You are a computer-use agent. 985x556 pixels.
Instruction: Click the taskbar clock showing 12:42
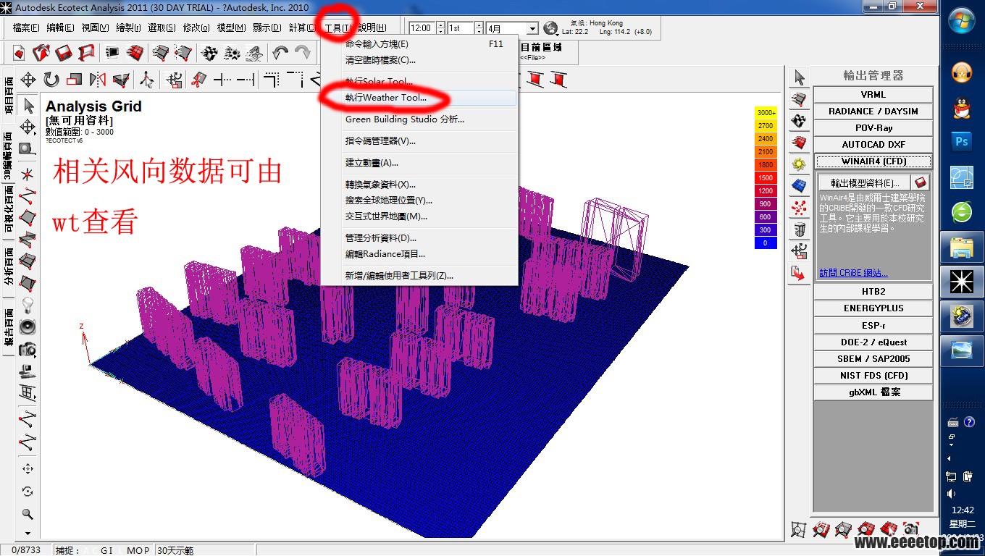click(x=962, y=510)
